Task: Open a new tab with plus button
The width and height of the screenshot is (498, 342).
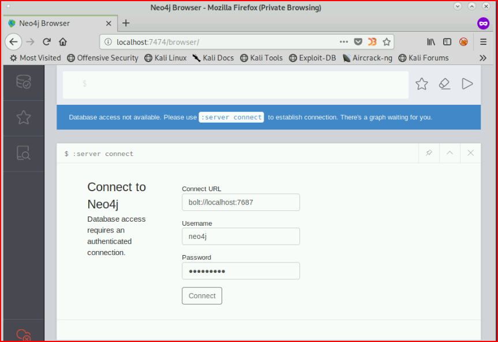Action: point(126,23)
